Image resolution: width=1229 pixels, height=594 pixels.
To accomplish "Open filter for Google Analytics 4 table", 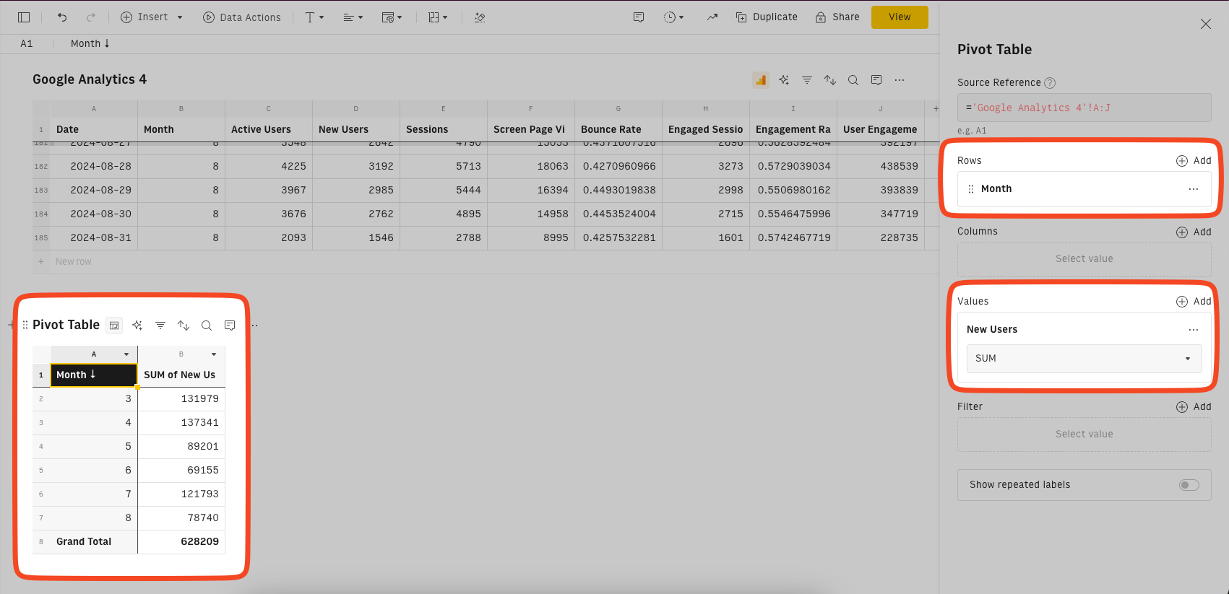I will (807, 80).
